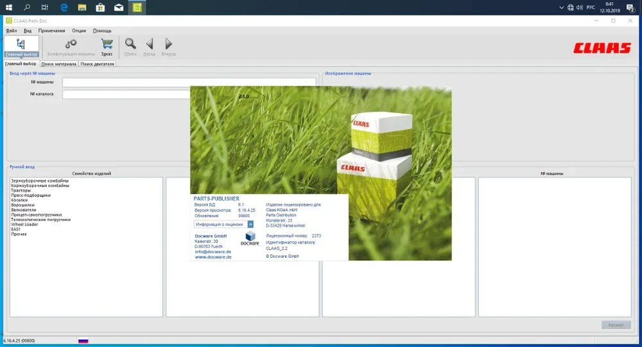Image resolution: width=642 pixels, height=347 pixels.
Task: Open the Помощь menu
Action: (102, 31)
